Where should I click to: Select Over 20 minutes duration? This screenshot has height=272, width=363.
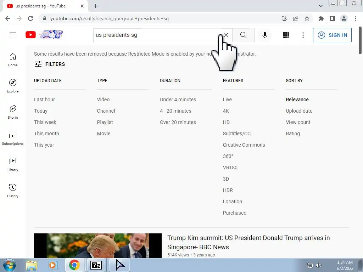[x=178, y=122]
